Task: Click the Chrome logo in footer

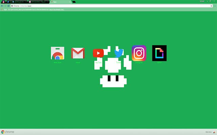Action: pos(8,132)
